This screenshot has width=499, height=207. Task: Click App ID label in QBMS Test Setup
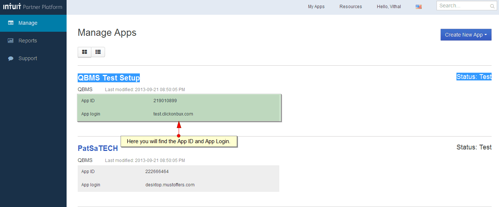pos(88,101)
